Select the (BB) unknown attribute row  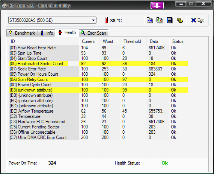(98, 95)
